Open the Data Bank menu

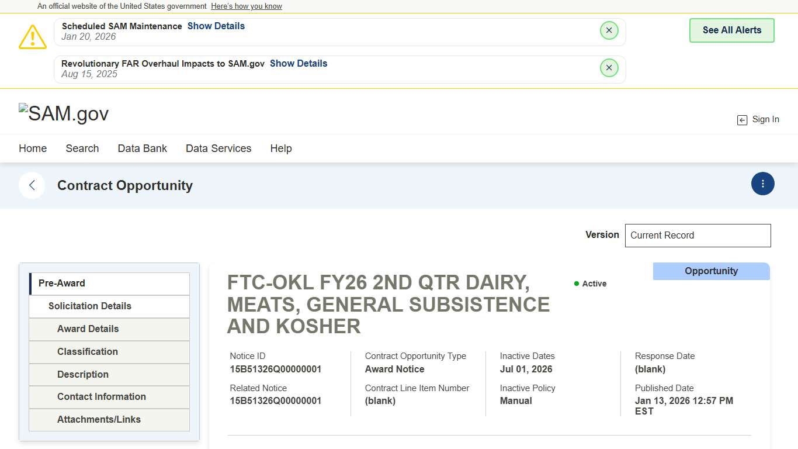142,148
